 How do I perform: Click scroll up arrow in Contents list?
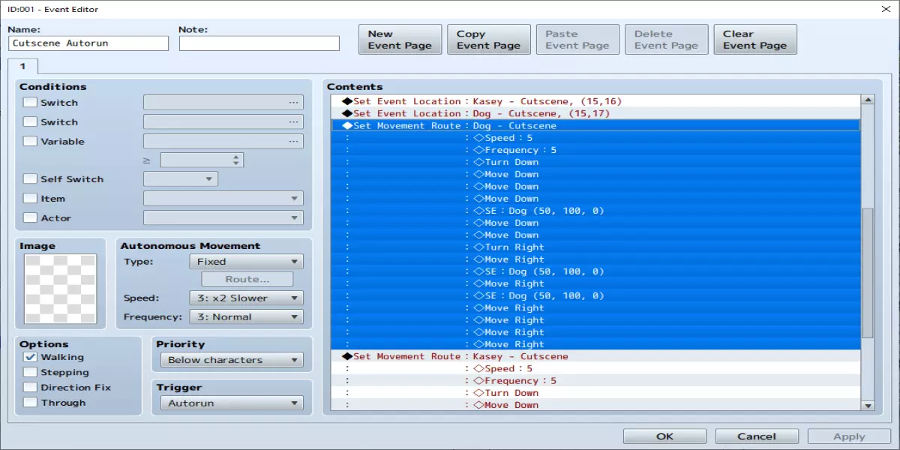click(868, 100)
